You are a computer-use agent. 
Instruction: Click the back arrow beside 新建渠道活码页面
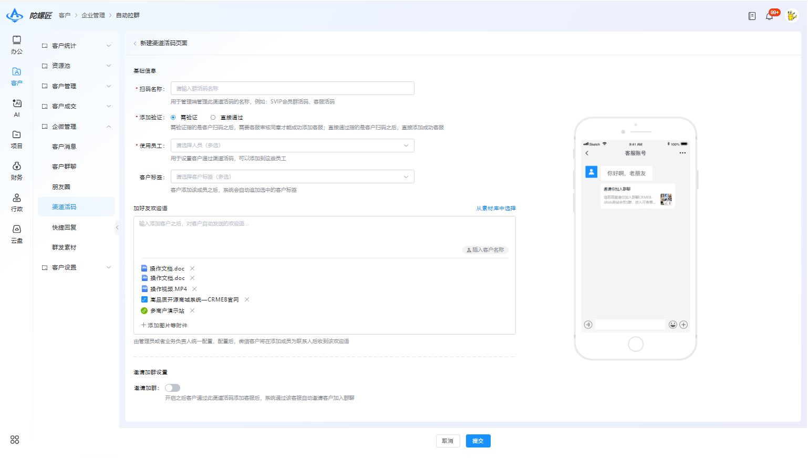click(x=135, y=44)
